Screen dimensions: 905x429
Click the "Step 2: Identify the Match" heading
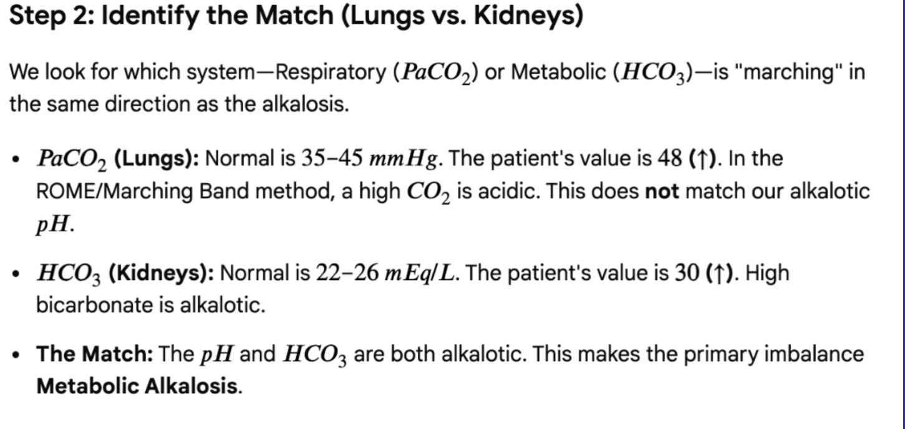pyautogui.click(x=296, y=16)
